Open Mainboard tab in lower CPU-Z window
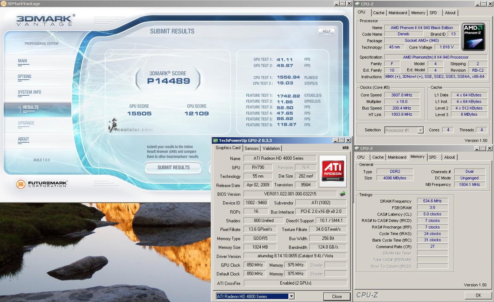The height and width of the screenshot is (302, 494). tap(397, 157)
